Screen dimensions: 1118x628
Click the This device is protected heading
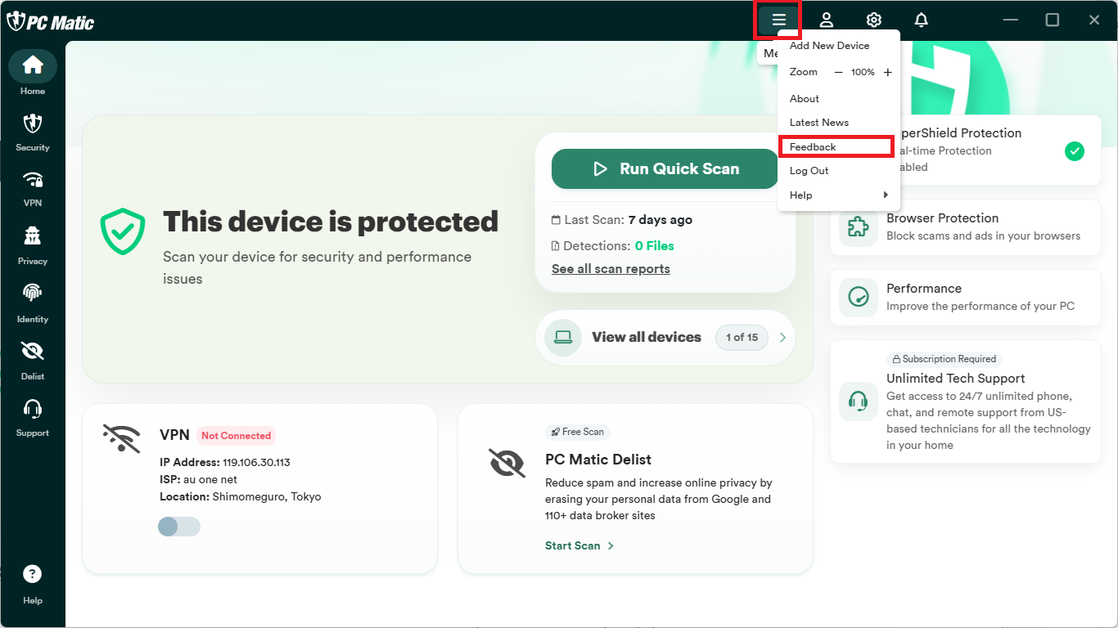(x=331, y=222)
